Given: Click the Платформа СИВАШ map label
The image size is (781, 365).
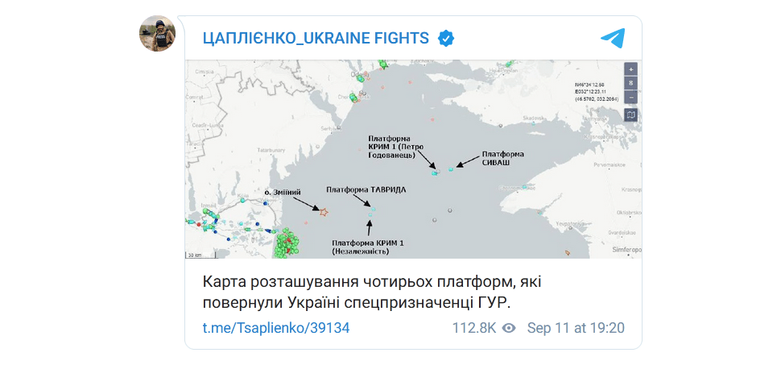Looking at the screenshot, I should tap(502, 157).
